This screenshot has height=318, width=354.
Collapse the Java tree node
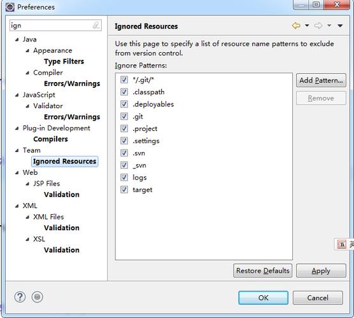pyautogui.click(x=17, y=39)
